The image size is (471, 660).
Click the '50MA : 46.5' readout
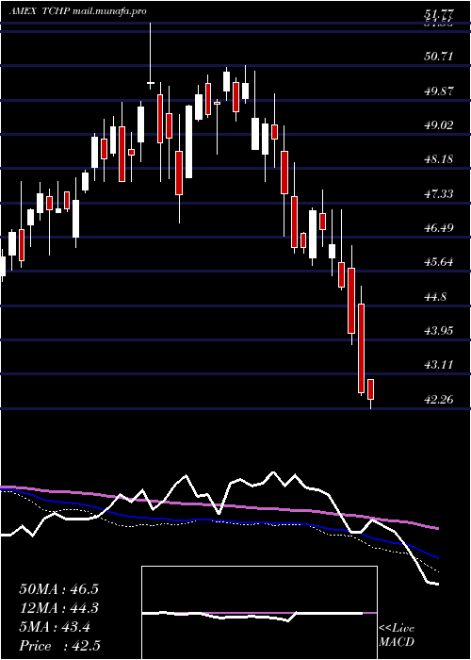click(x=58, y=589)
